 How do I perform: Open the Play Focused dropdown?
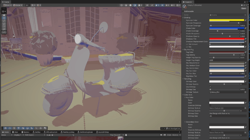pos(117,135)
